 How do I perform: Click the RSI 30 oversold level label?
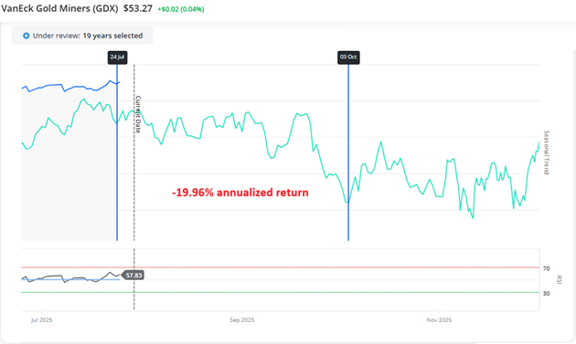pos(547,294)
